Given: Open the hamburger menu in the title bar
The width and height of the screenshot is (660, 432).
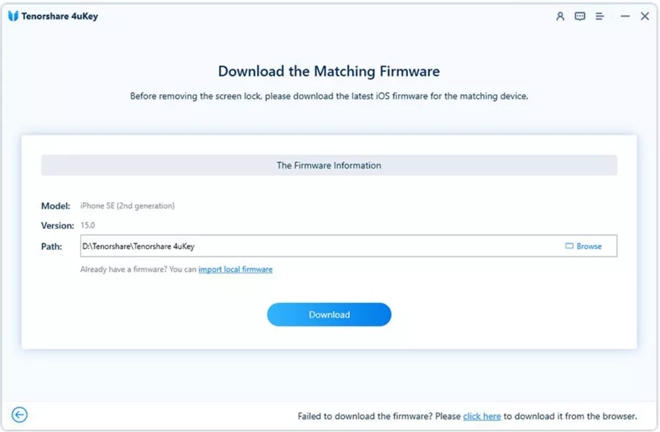Looking at the screenshot, I should click(600, 17).
